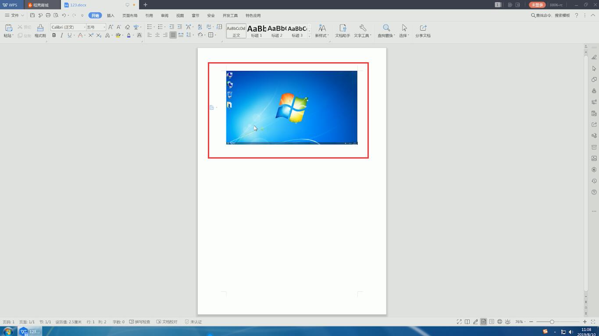Toggle Spell Check (拼写检查) in status bar
The width and height of the screenshot is (599, 336).
140,322
